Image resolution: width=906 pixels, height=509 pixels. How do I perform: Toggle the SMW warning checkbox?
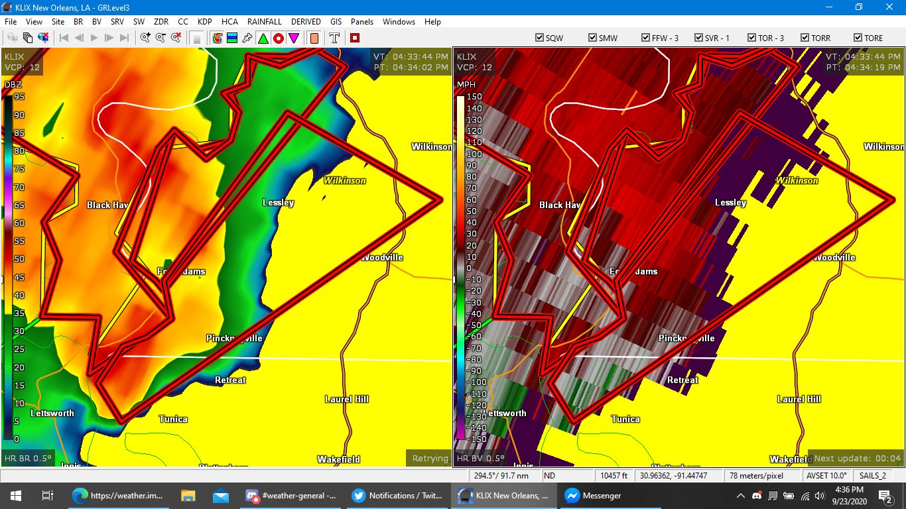(x=592, y=38)
